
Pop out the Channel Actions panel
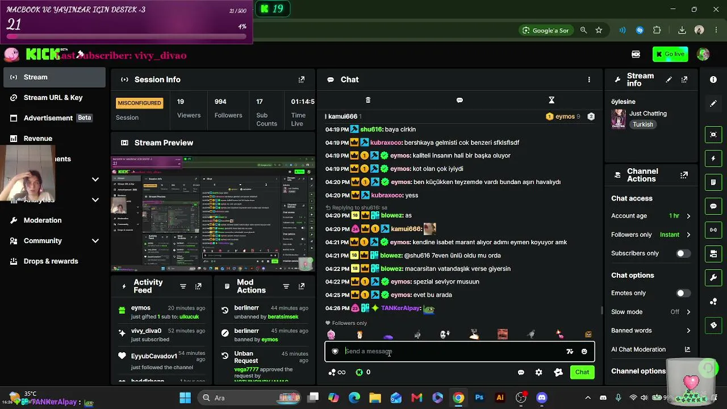[684, 175]
